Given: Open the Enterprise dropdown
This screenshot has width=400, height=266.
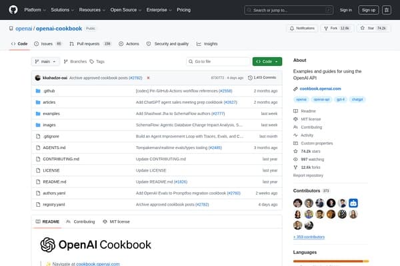Looking at the screenshot, I should 159,10.
